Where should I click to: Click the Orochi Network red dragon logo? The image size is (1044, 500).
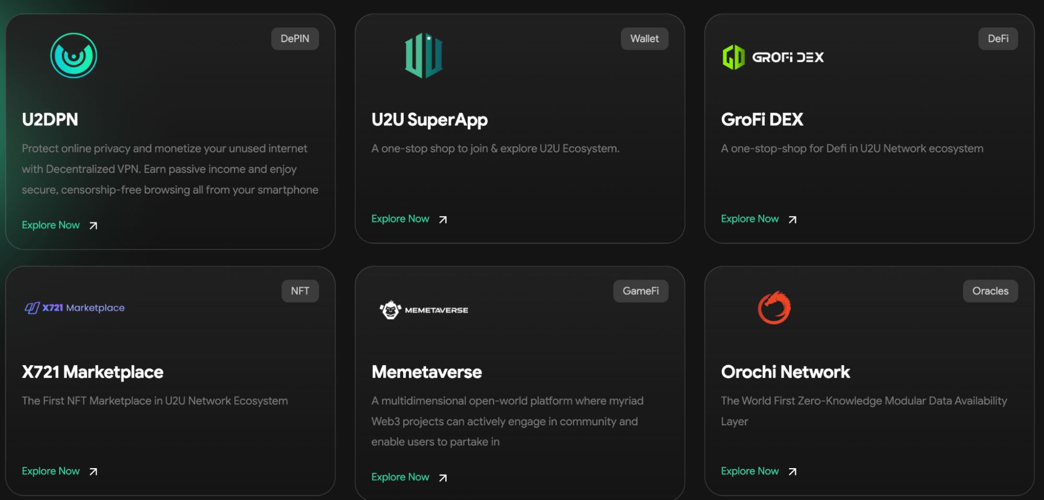point(774,308)
